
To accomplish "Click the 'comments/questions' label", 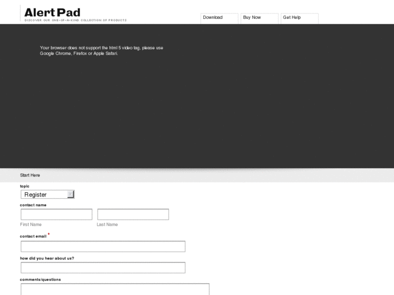I will point(40,279).
